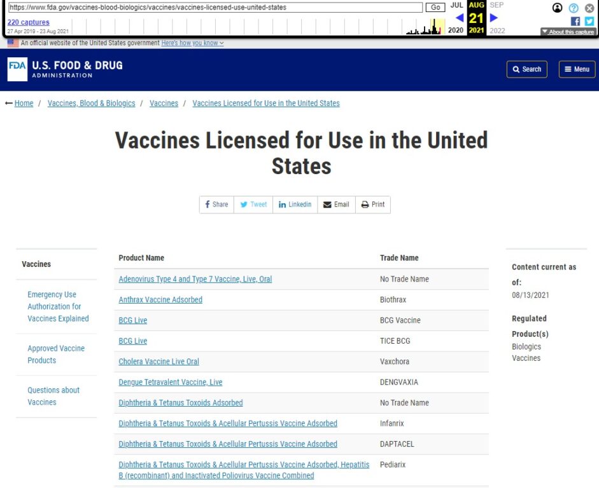The image size is (599, 488).
Task: Open Cholera Vaccine Live Oral link
Action: pyautogui.click(x=159, y=362)
